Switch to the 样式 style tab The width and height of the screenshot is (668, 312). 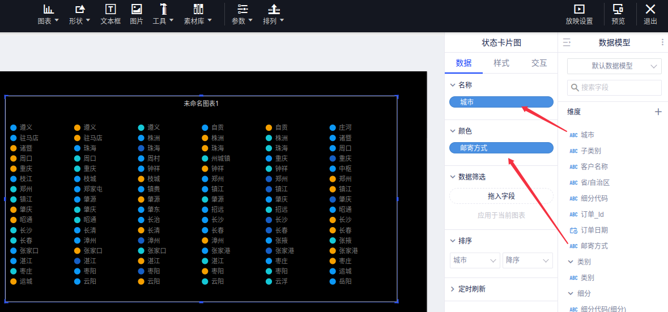click(x=501, y=63)
